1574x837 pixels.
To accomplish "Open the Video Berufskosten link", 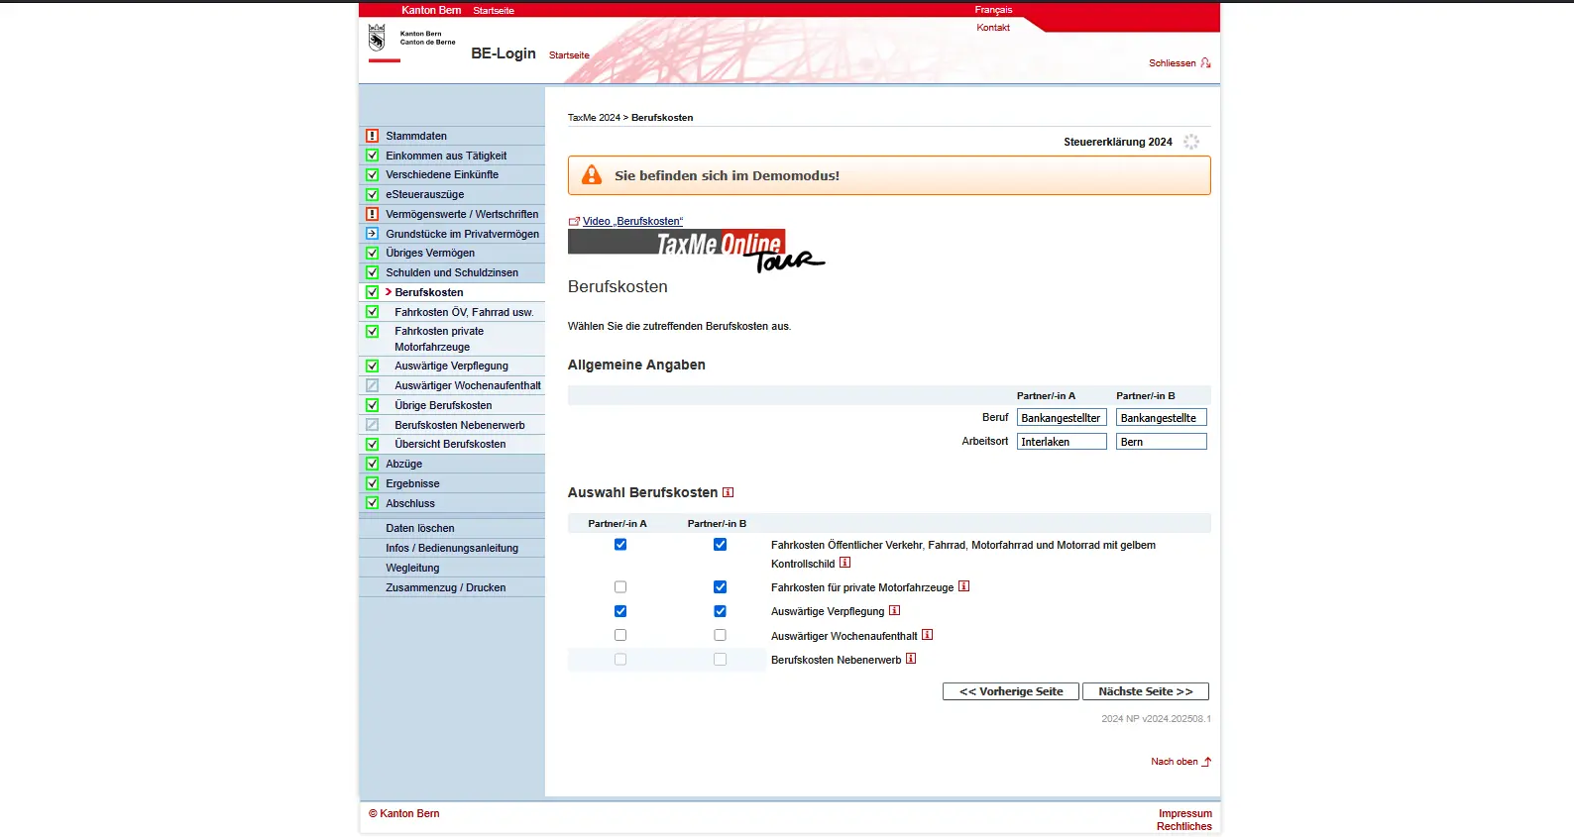I will [x=632, y=221].
